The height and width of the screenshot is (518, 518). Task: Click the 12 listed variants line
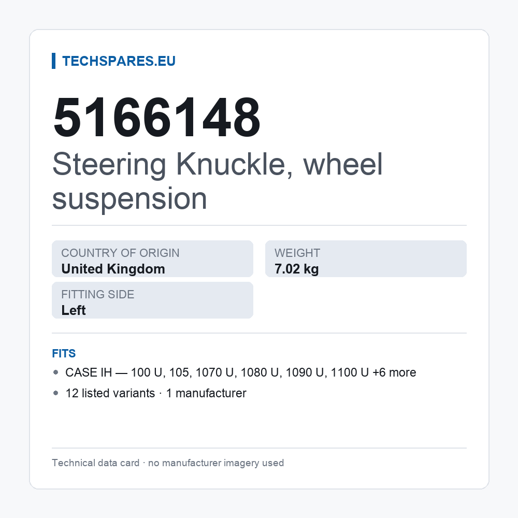(x=156, y=393)
